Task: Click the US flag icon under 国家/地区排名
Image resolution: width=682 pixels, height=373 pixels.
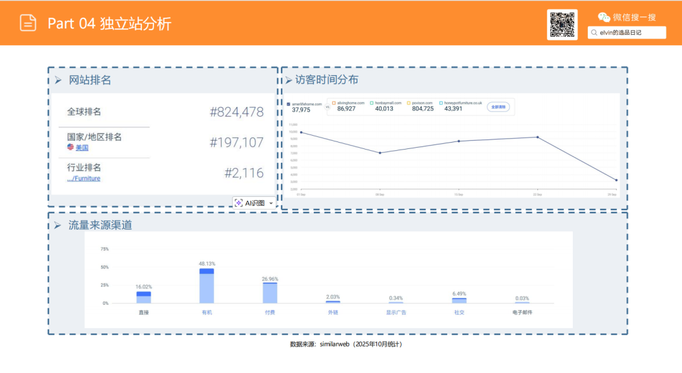Action: tap(69, 147)
